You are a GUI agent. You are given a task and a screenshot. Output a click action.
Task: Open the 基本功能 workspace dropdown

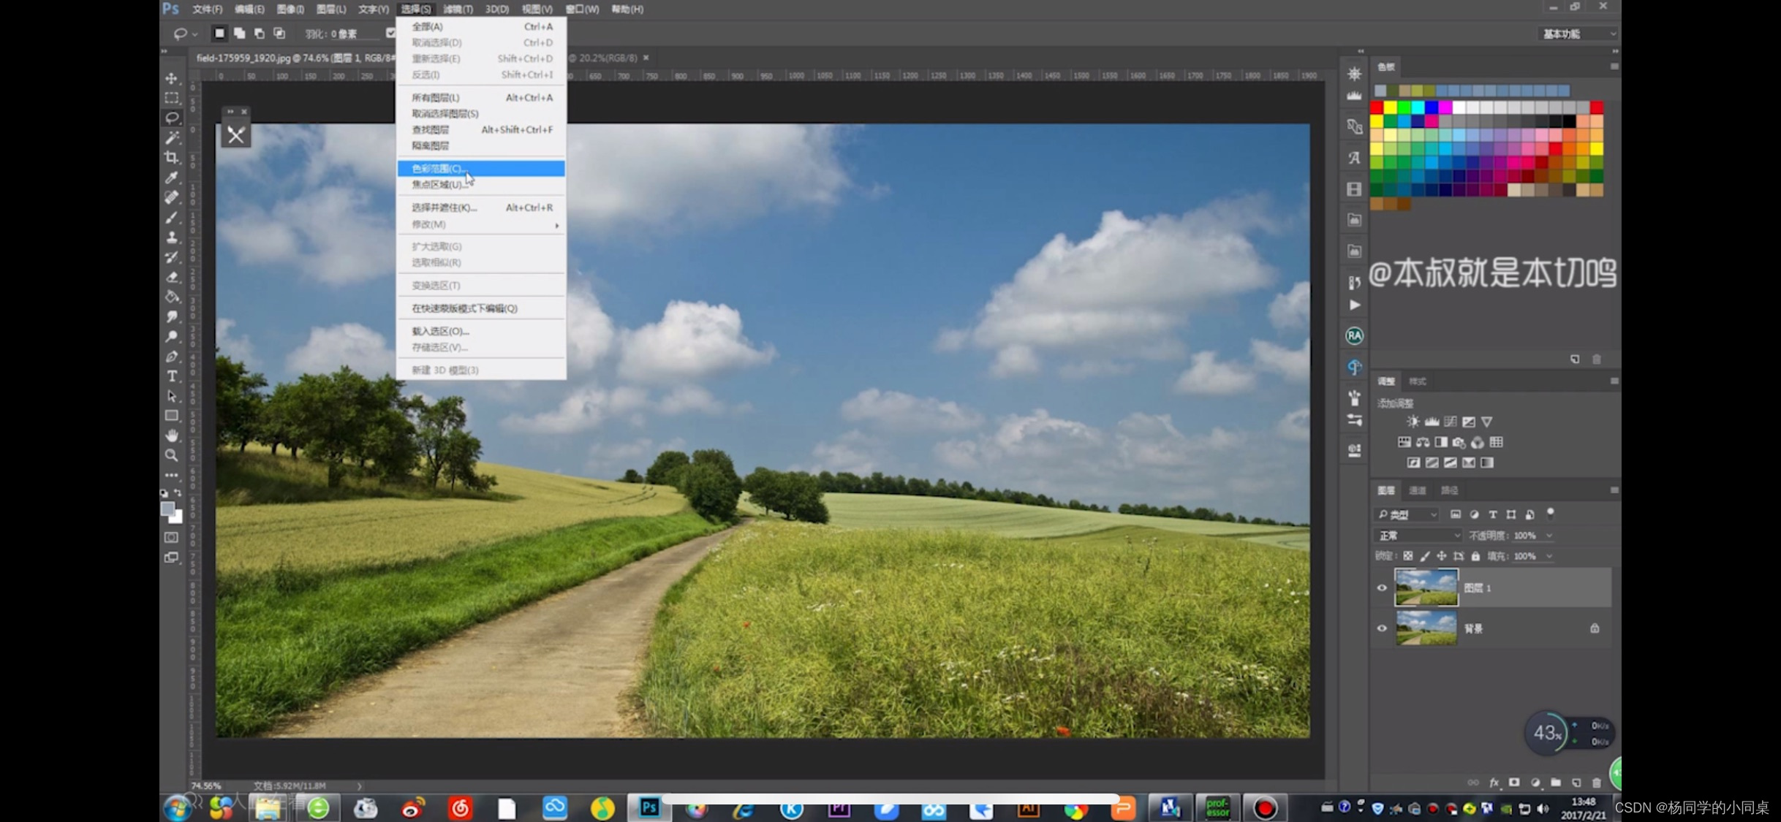1577,34
